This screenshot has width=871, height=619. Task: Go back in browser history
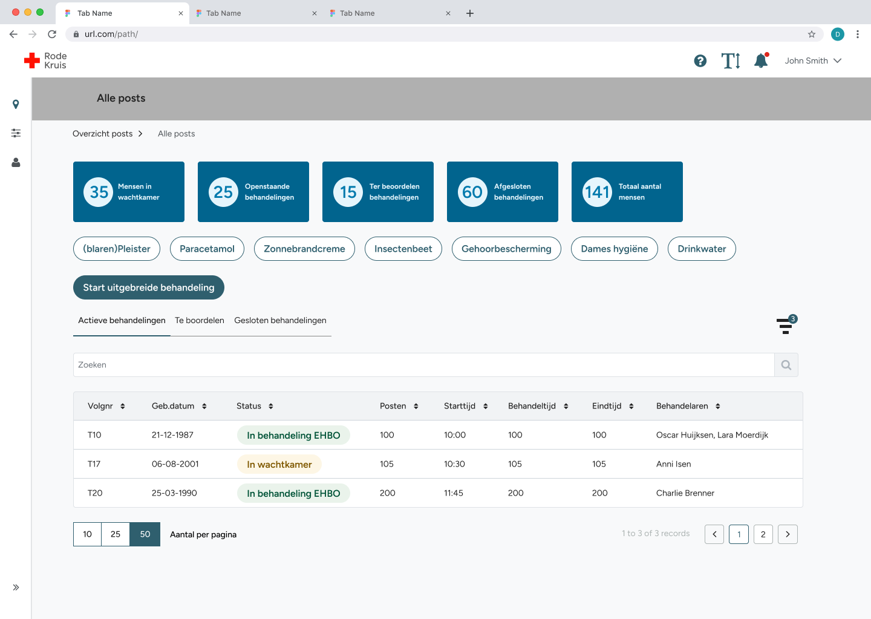[13, 34]
